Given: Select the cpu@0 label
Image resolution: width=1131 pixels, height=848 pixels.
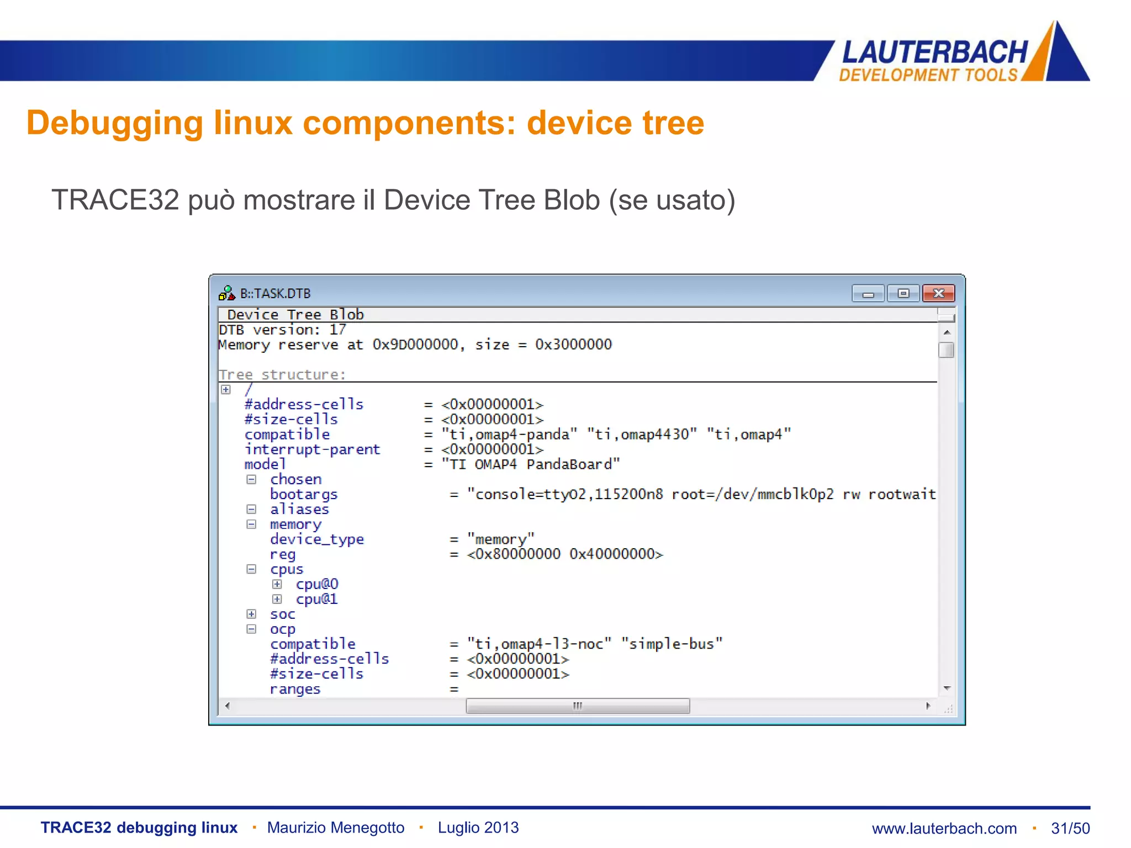Looking at the screenshot, I should (x=317, y=584).
